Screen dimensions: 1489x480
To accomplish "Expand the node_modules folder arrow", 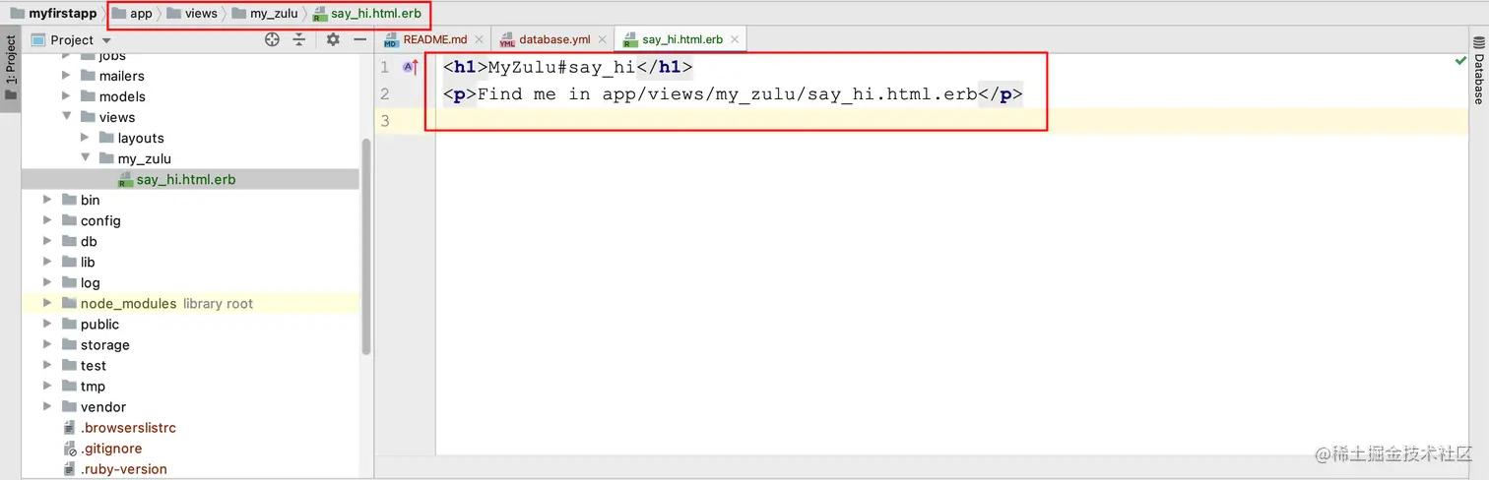I will pos(47,303).
